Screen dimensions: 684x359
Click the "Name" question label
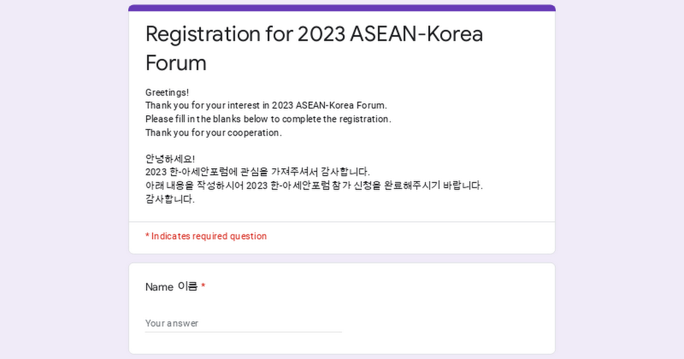[x=159, y=287]
